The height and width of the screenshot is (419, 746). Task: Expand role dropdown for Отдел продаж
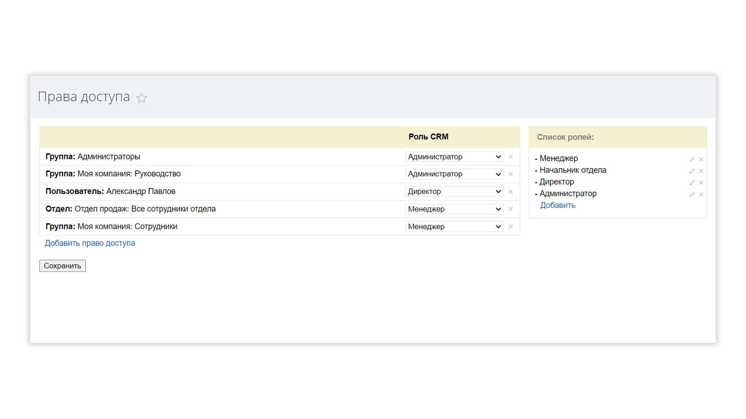[x=454, y=209]
